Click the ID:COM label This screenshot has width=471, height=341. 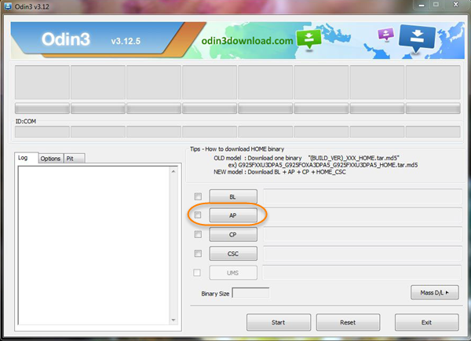pyautogui.click(x=26, y=121)
